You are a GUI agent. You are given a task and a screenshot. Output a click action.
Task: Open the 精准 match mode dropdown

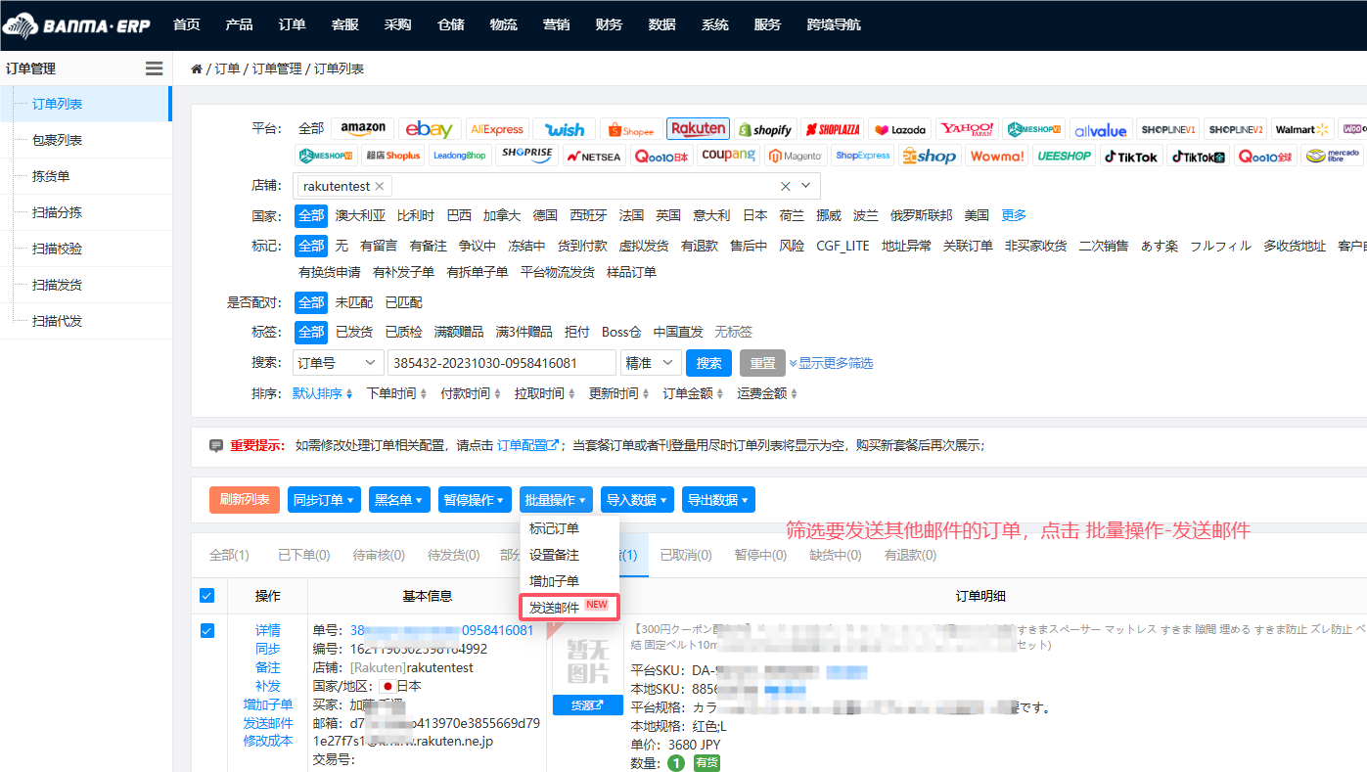click(651, 362)
